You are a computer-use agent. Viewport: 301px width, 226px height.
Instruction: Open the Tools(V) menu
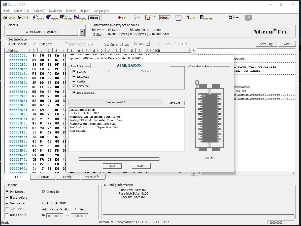71,11
